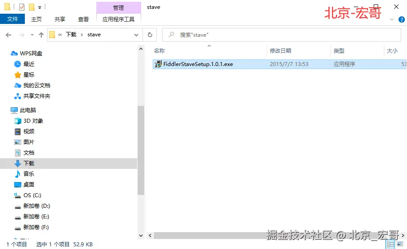Click the 应用程序 type cell

coord(344,64)
